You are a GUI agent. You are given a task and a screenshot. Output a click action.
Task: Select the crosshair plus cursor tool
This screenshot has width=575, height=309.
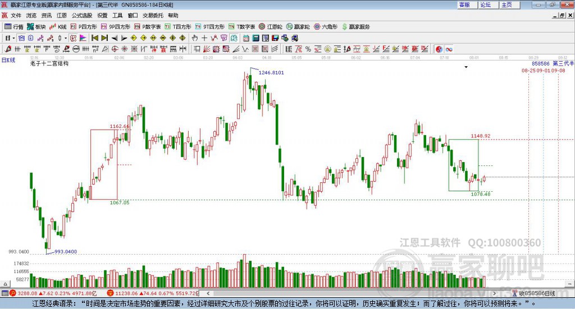(204, 38)
